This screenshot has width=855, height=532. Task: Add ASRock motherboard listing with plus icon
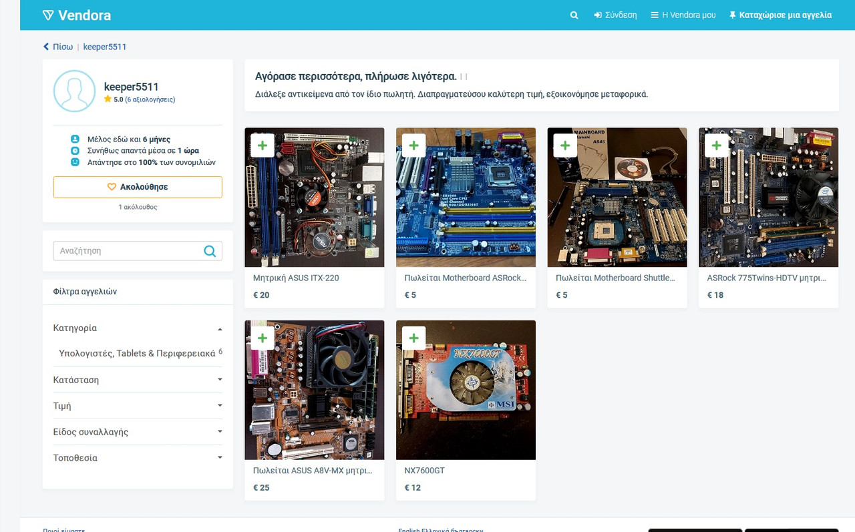pyautogui.click(x=414, y=146)
